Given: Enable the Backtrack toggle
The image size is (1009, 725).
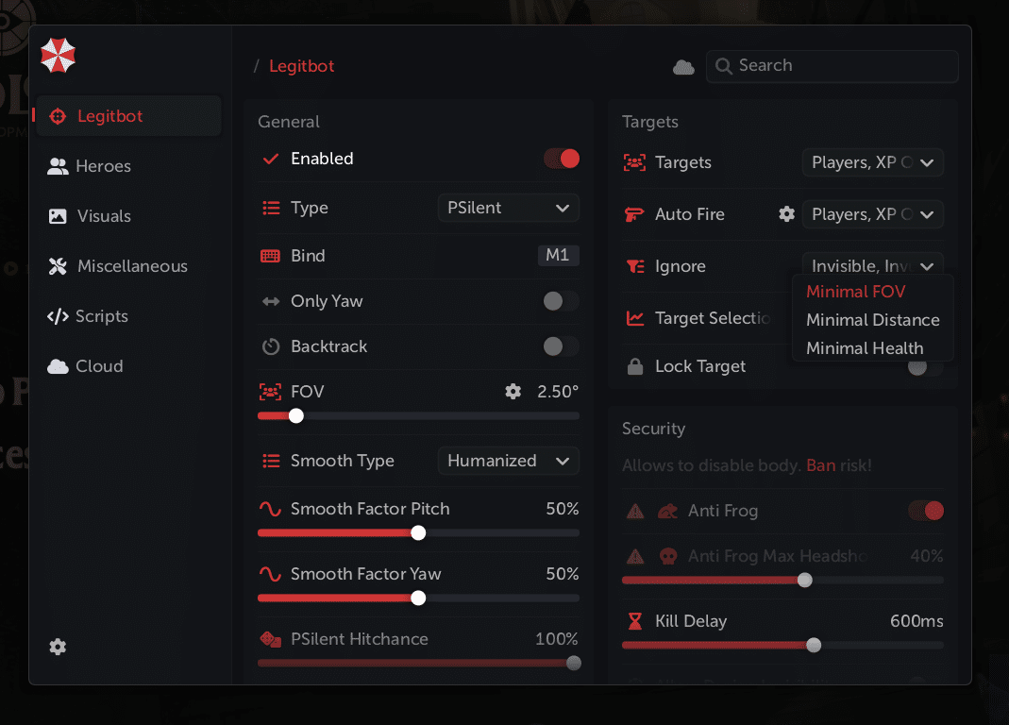Looking at the screenshot, I should pyautogui.click(x=562, y=346).
